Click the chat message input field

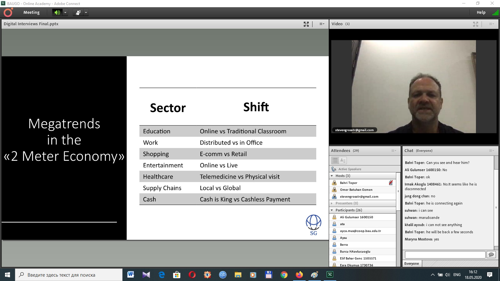point(445,255)
